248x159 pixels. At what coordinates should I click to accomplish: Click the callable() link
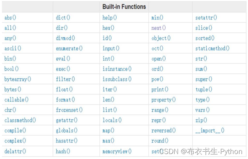click(x=17, y=100)
